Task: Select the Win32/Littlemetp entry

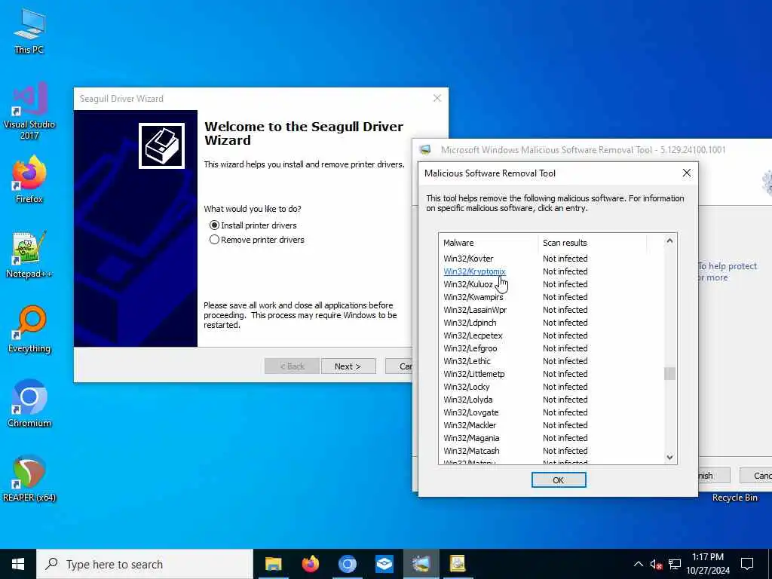Action: pos(473,374)
